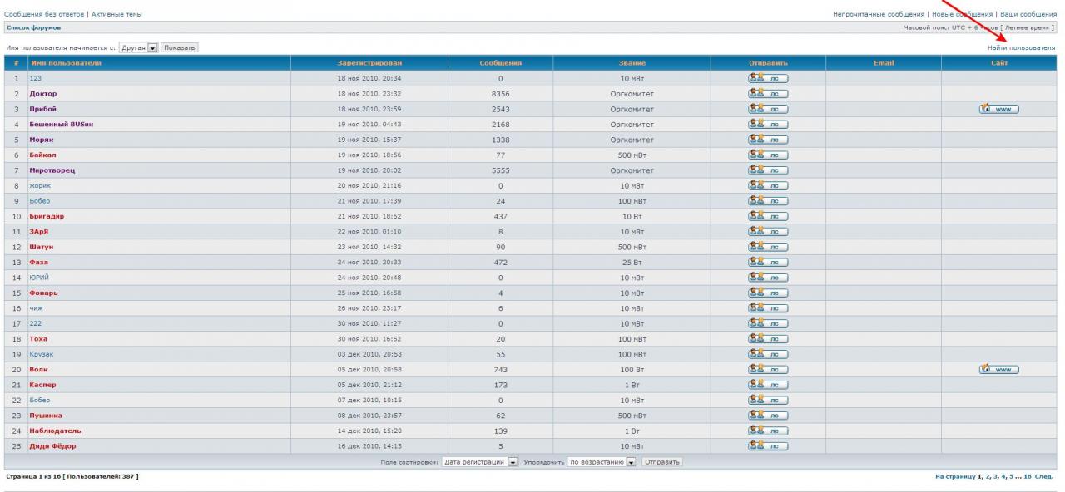
Task: Open Бешенный BUSик user profile
Action: tap(60, 125)
